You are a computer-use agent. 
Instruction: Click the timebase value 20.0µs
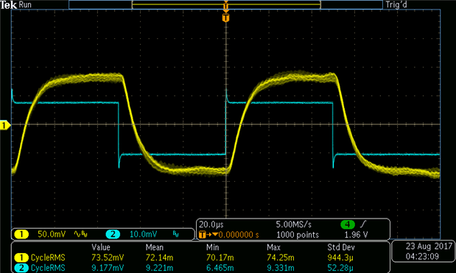click(x=211, y=224)
